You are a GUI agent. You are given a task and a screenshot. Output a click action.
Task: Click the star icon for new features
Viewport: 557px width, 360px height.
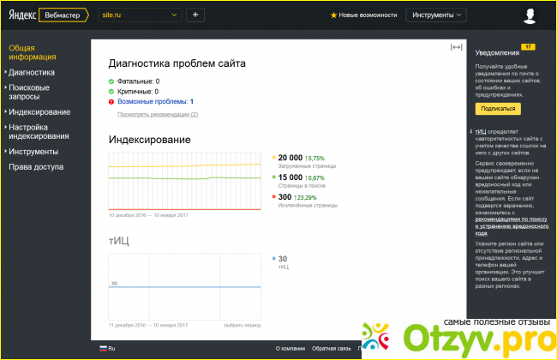pyautogui.click(x=334, y=15)
